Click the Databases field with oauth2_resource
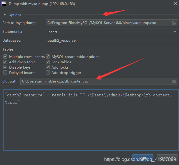 pos(112,41)
